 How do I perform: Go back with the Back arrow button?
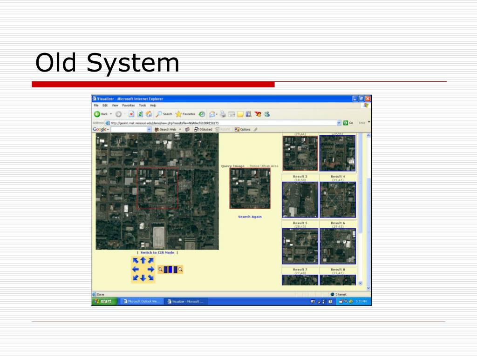101,114
